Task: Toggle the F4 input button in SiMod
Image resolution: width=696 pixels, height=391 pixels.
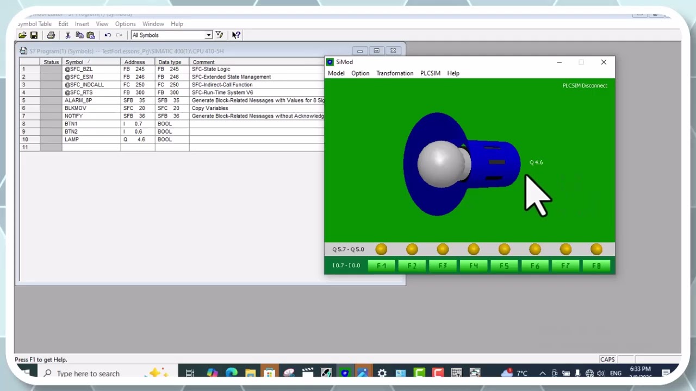Action: [473, 266]
